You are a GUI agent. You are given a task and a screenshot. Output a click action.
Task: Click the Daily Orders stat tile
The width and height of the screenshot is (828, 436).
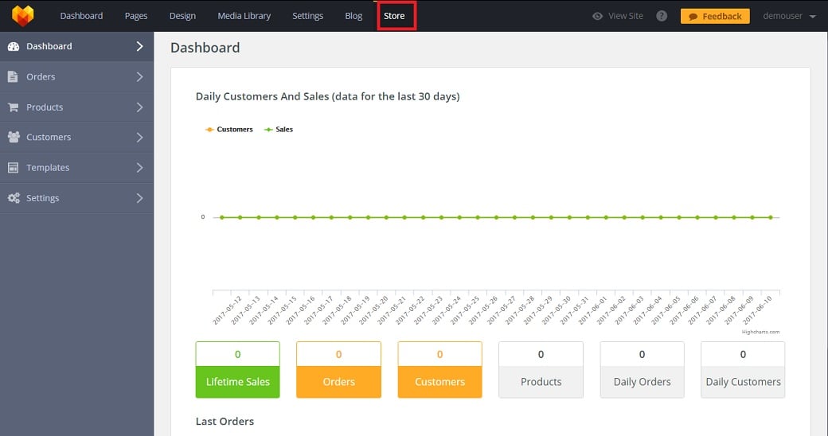[x=642, y=370]
